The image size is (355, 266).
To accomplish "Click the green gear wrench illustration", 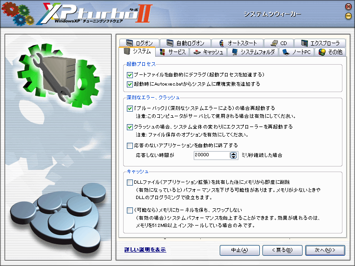I will 59,76.
